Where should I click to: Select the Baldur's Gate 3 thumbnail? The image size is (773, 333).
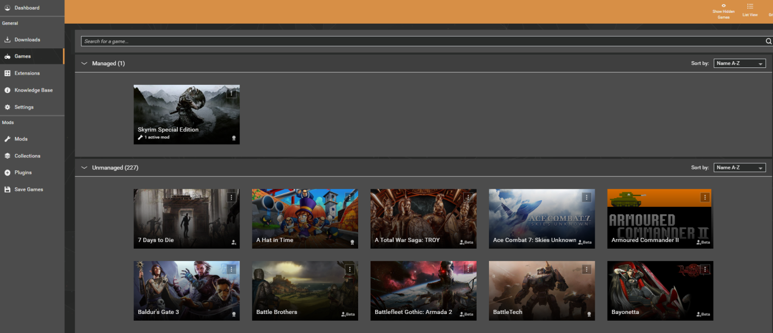coord(187,290)
